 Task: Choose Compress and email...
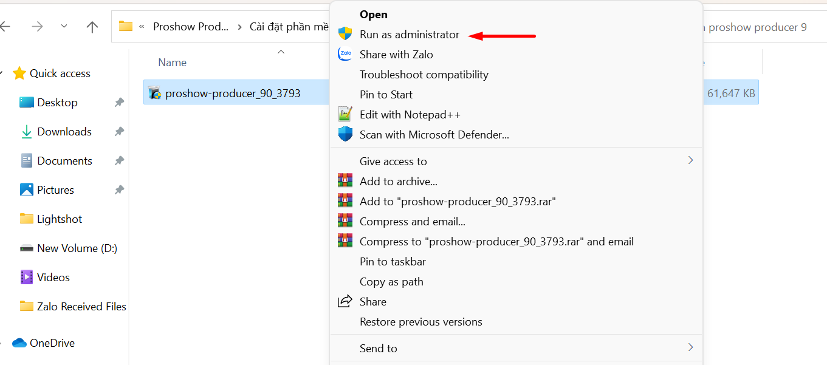[413, 222]
